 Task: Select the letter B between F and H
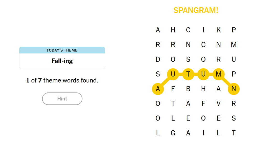tap(188, 89)
